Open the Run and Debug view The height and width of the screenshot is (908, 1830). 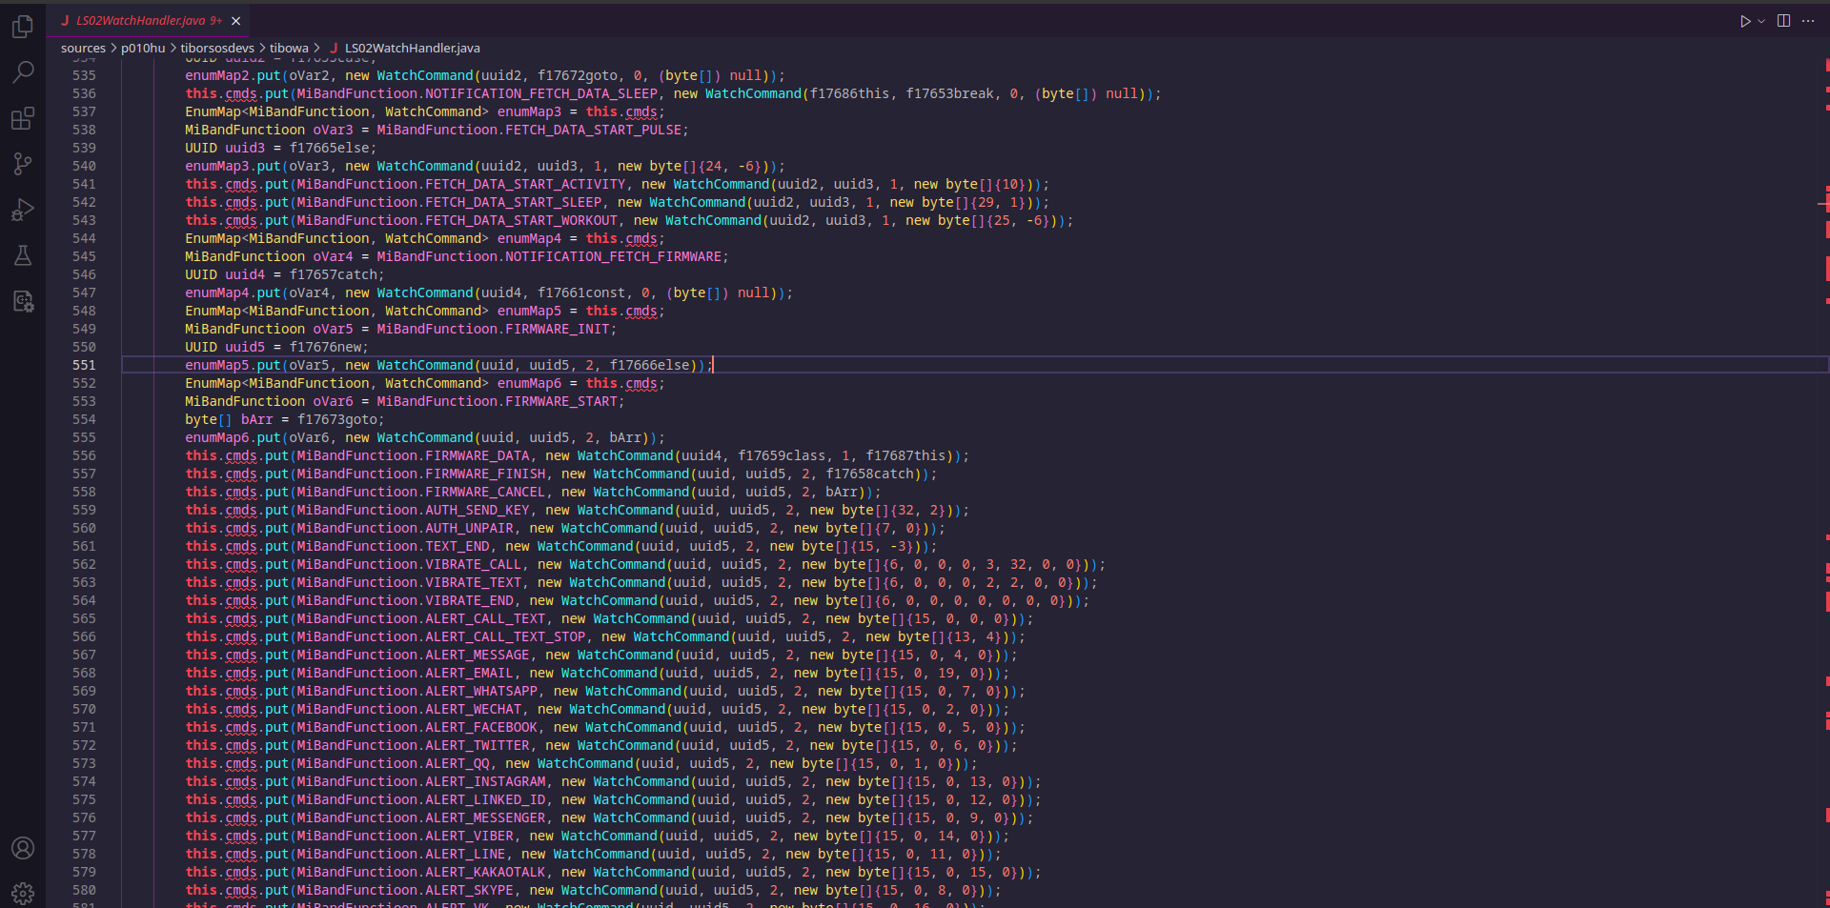[x=23, y=210]
